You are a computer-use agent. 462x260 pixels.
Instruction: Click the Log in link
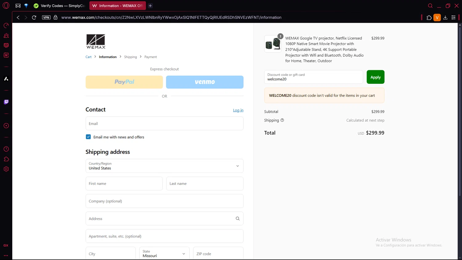[x=238, y=110]
